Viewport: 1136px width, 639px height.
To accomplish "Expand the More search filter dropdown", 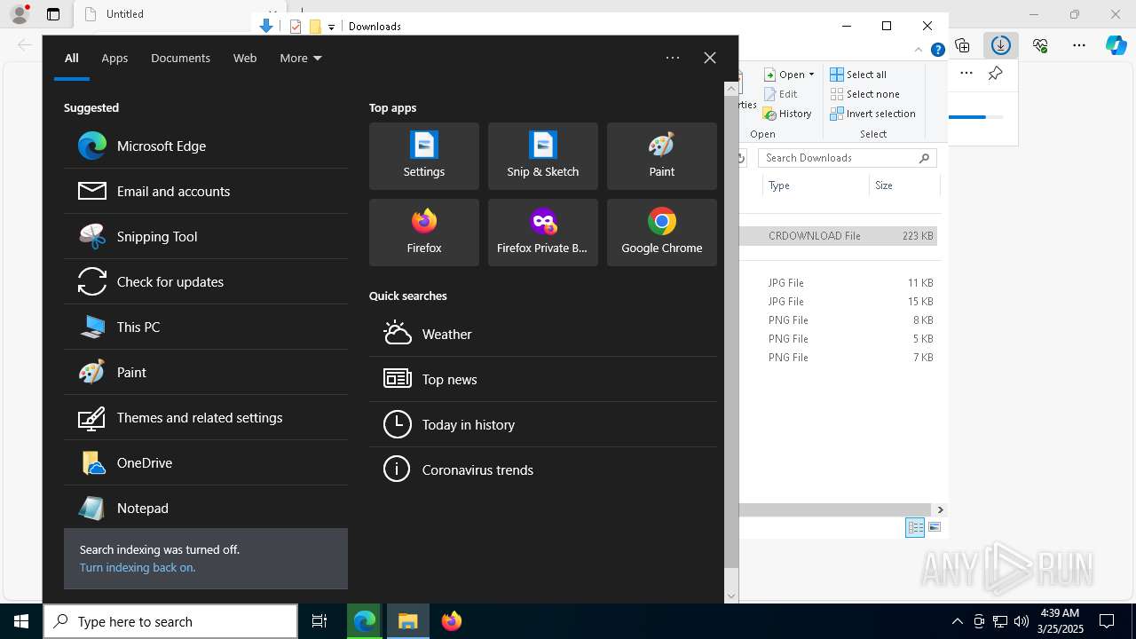I will (x=301, y=58).
